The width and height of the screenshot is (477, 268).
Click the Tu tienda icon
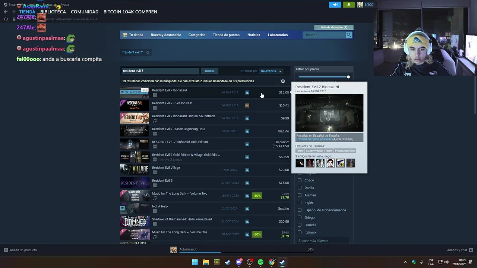tap(125, 35)
